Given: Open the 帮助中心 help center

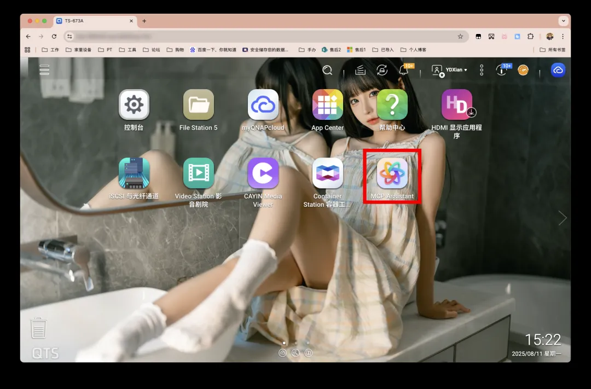Looking at the screenshot, I should (x=392, y=105).
